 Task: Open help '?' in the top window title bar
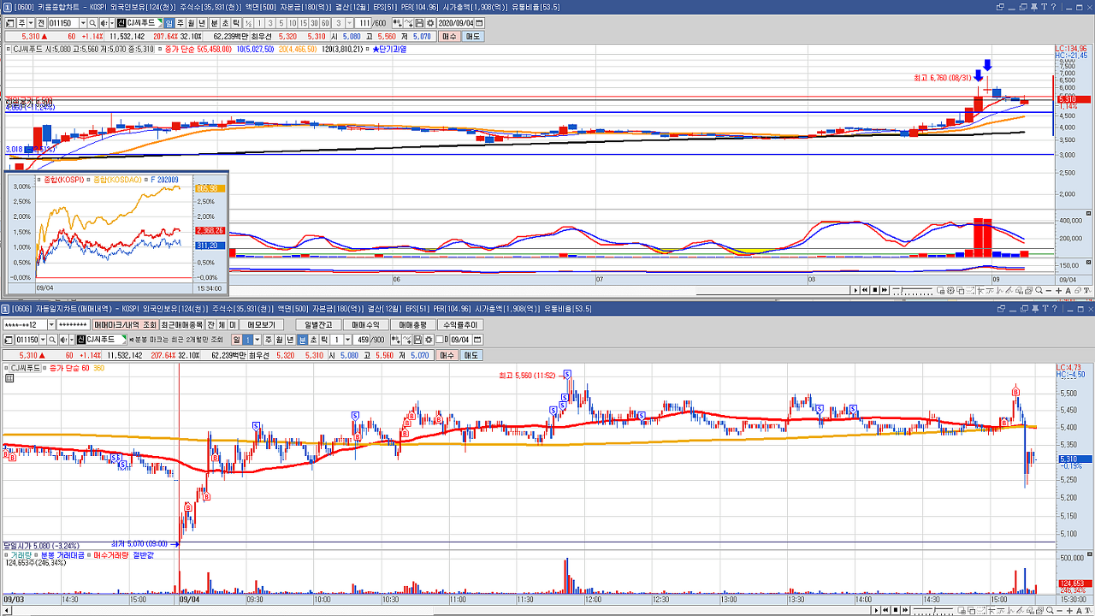[x=1053, y=7]
